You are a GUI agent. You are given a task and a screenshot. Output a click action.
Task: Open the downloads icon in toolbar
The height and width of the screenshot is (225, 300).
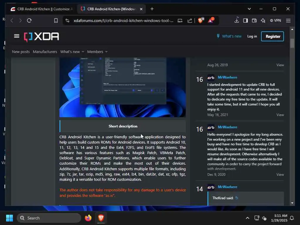237,20
